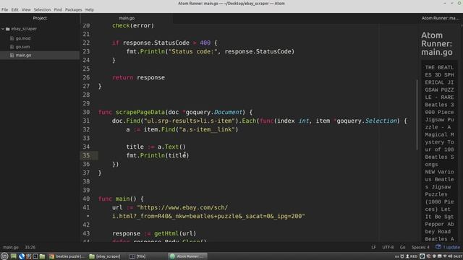Click 'func main()' on line 40
463x260 pixels.
pyautogui.click(x=117, y=199)
